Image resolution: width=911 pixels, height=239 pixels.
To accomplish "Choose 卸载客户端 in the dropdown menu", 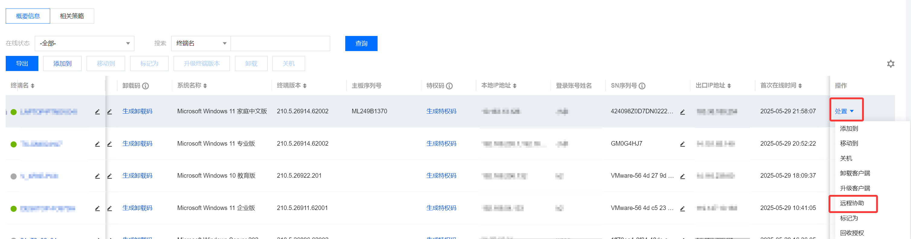I will pyautogui.click(x=855, y=173).
